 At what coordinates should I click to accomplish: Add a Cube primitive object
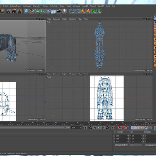(27, 11)
